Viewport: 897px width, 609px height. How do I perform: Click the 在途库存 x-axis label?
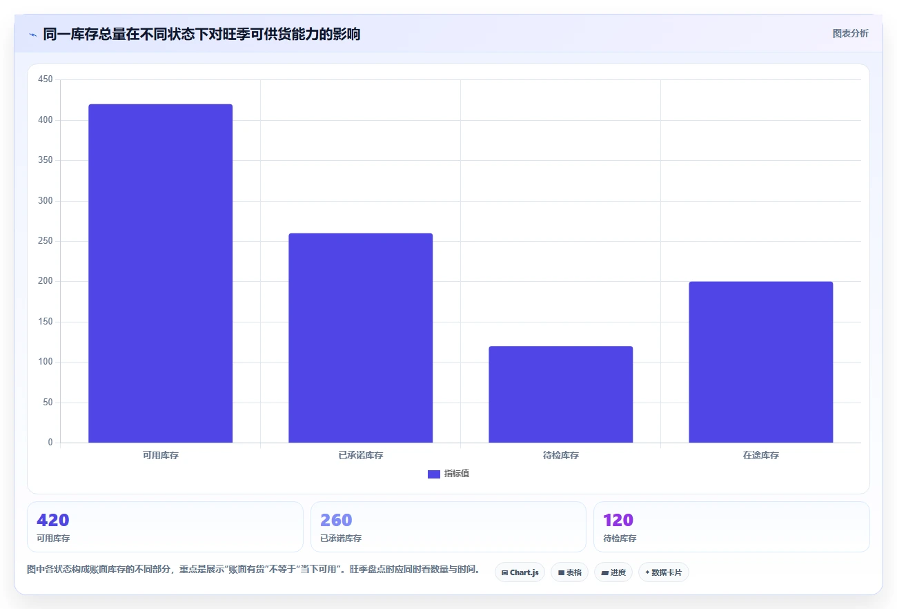(760, 456)
